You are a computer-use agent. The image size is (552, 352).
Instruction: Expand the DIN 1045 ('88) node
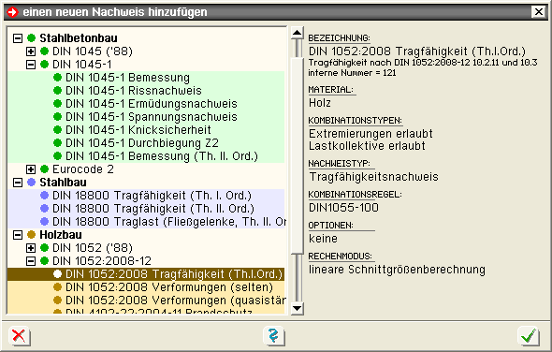[31, 51]
